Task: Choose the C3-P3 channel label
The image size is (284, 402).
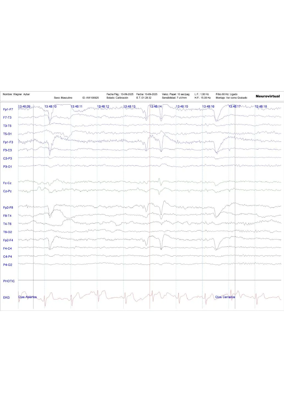Action: 7,159
